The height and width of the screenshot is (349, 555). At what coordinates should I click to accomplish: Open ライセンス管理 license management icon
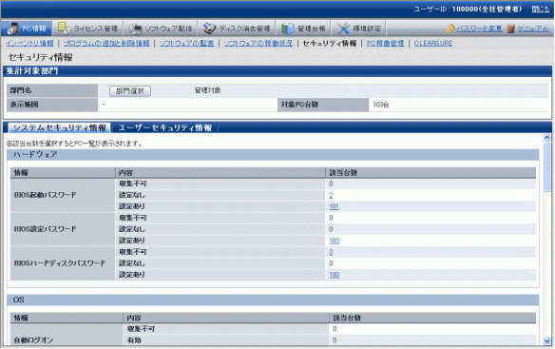[64, 28]
